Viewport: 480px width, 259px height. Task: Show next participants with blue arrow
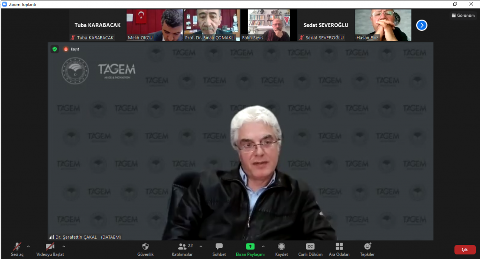(421, 25)
